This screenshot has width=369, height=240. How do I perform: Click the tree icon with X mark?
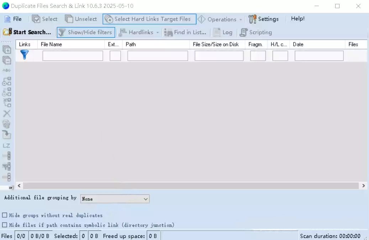coord(7,103)
